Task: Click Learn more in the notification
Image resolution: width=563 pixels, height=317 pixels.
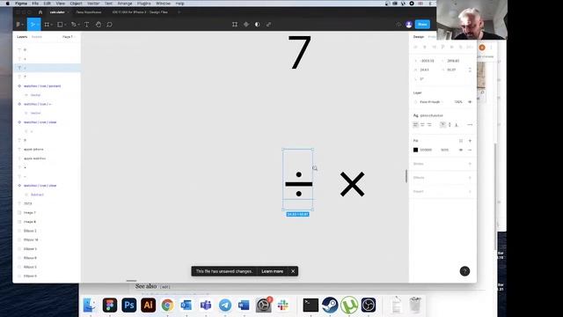Action: [273, 271]
